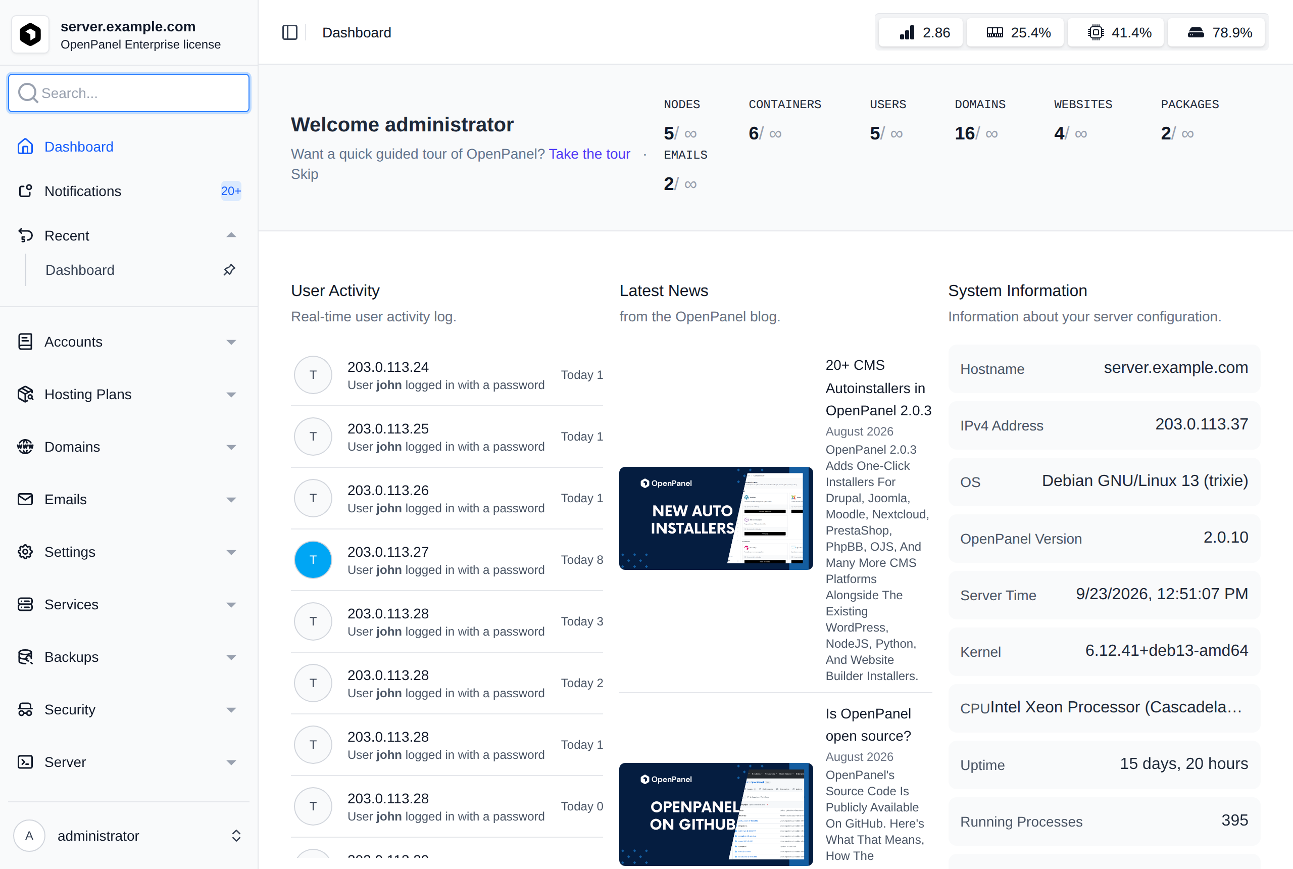The width and height of the screenshot is (1293, 869).
Task: Click the Take the tour link
Action: pos(589,154)
